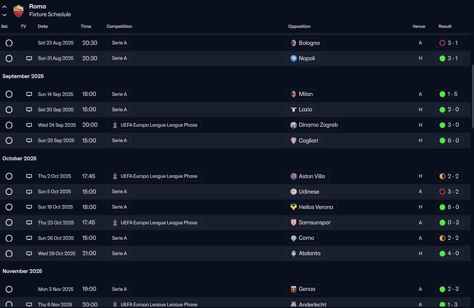The image size is (474, 308).
Task: Click the up chevron beside Roma
Action: coord(5,7)
